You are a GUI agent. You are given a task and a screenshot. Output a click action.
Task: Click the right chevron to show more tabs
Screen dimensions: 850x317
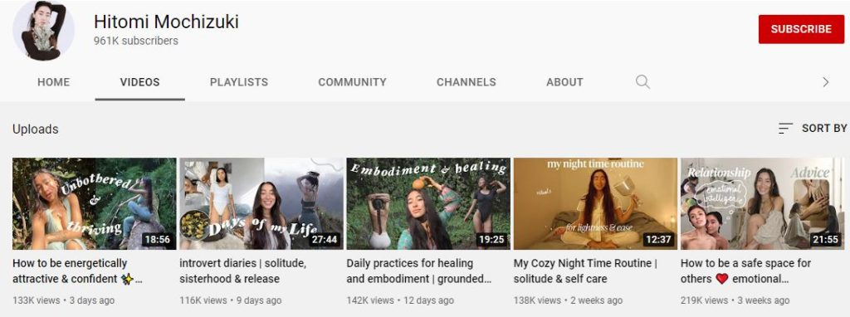coord(826,82)
